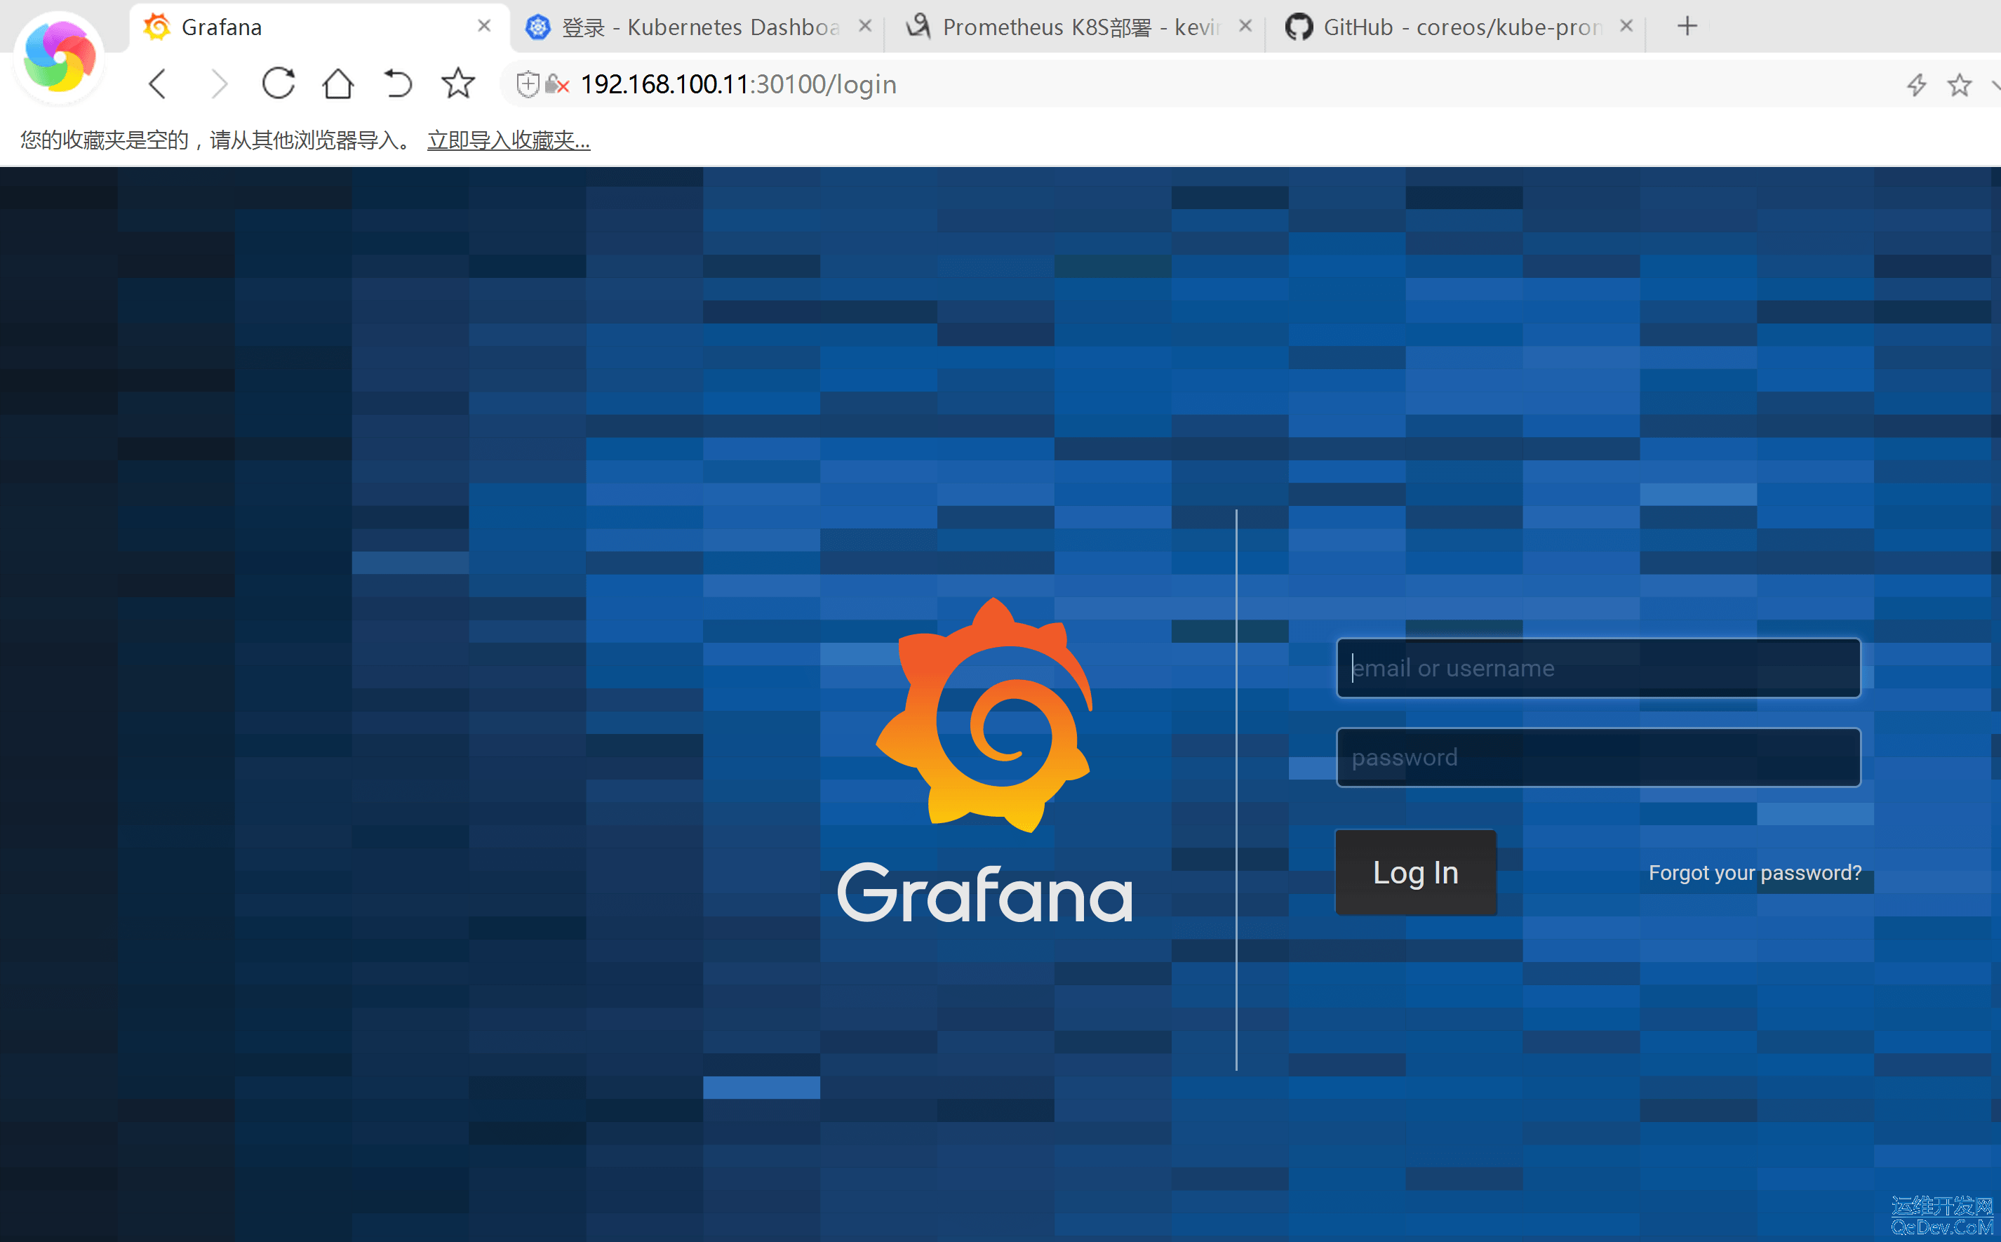This screenshot has height=1242, width=2001.
Task: Close the Kubernetes Dashboard tab
Action: point(864,26)
